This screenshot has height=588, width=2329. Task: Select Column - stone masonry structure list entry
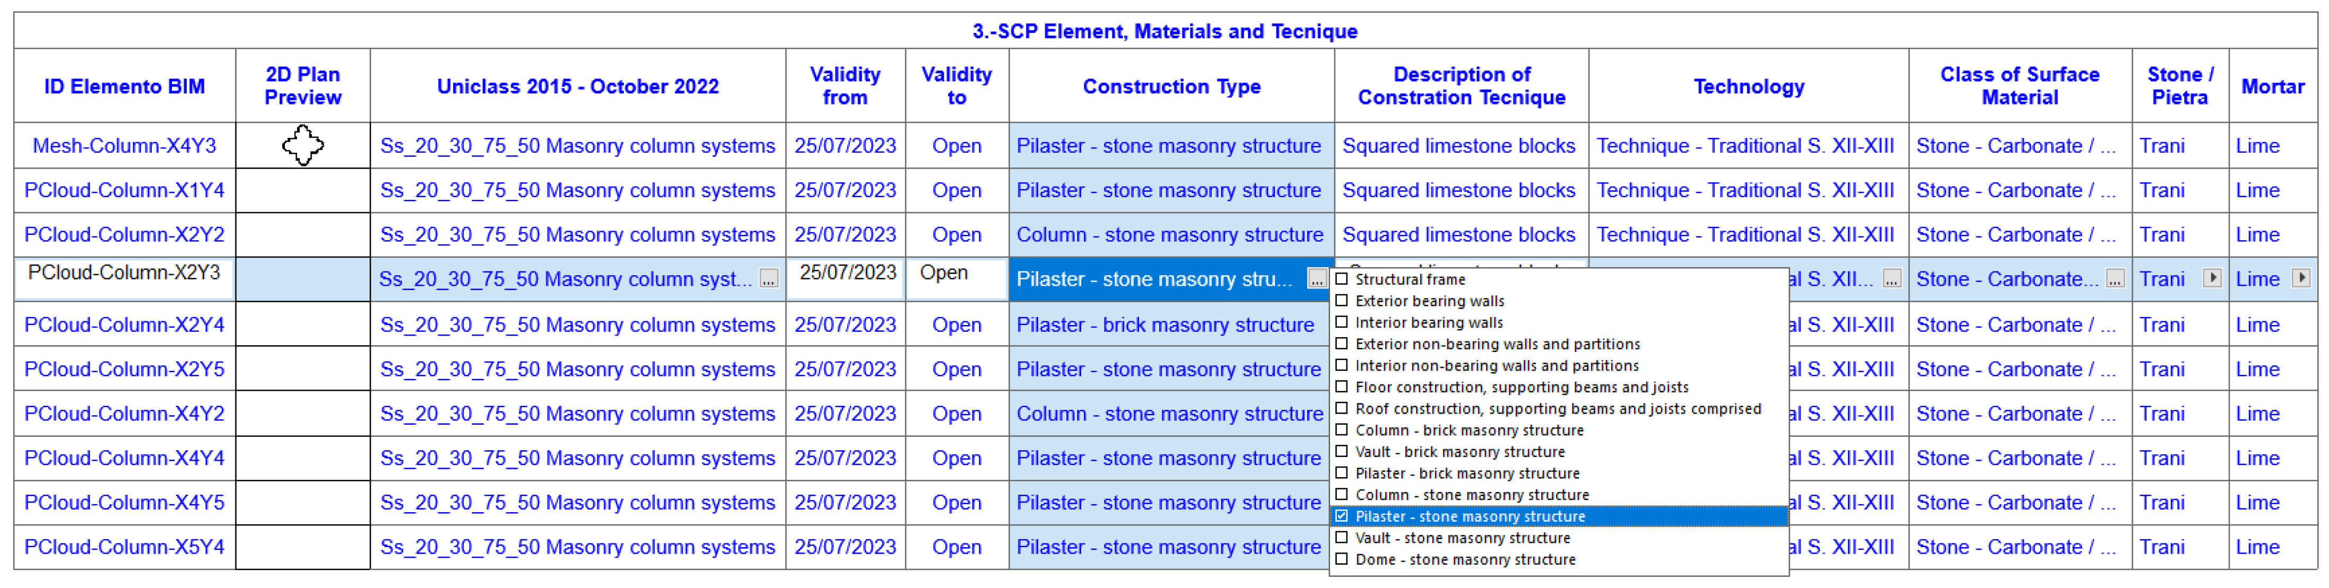tap(1472, 495)
